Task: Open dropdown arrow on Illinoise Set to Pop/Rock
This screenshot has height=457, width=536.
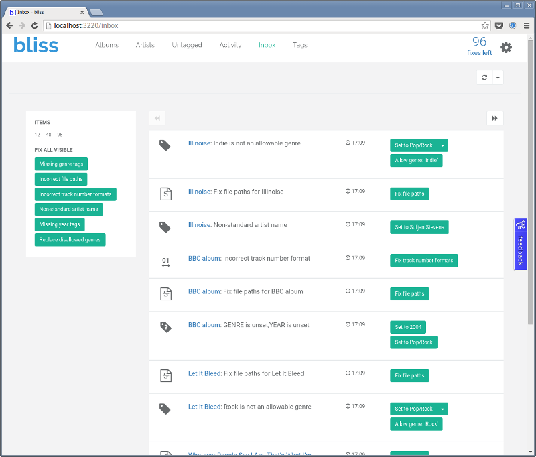Action: pyautogui.click(x=443, y=145)
